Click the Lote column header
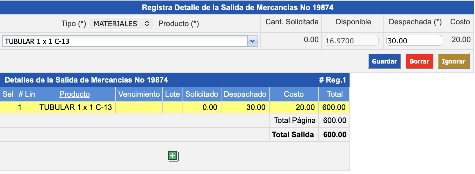475x174 pixels. [172, 94]
